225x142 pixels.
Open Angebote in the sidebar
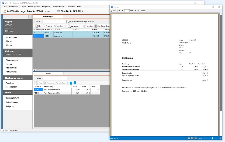[x=10, y=83]
